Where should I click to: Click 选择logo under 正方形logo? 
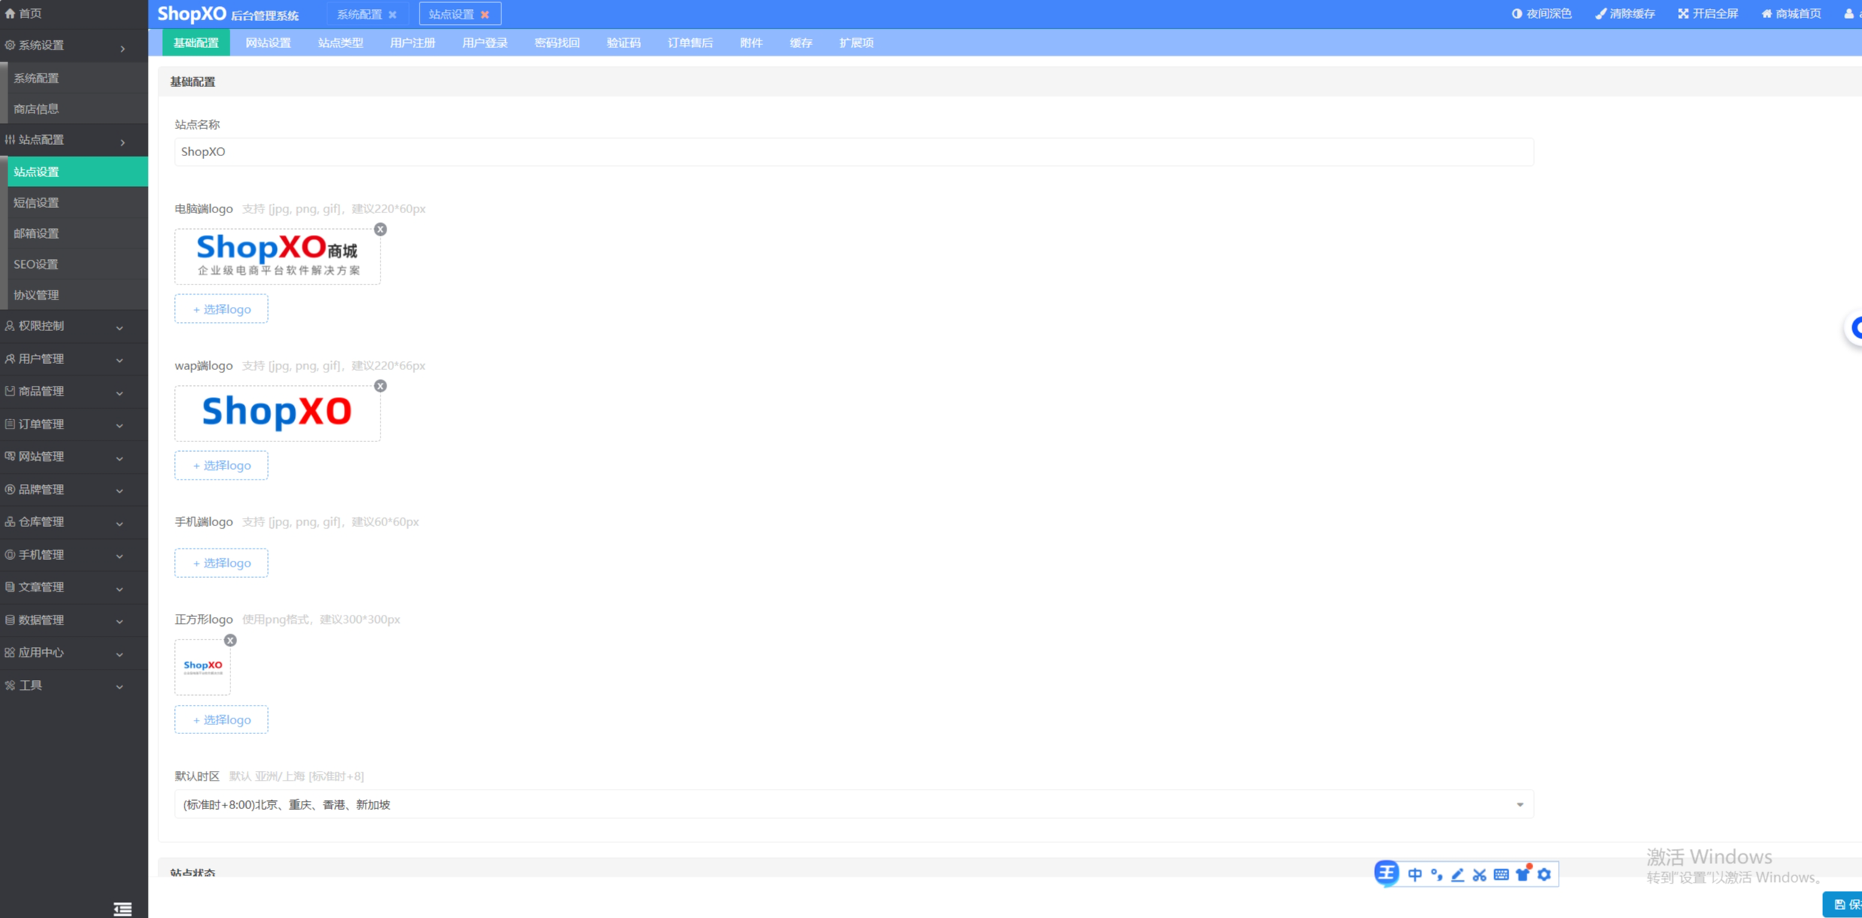221,720
